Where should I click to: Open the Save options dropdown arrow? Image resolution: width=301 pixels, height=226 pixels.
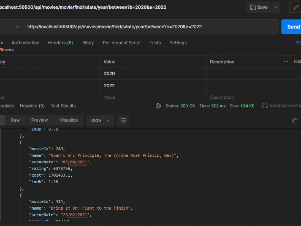pyautogui.click(x=276, y=7)
